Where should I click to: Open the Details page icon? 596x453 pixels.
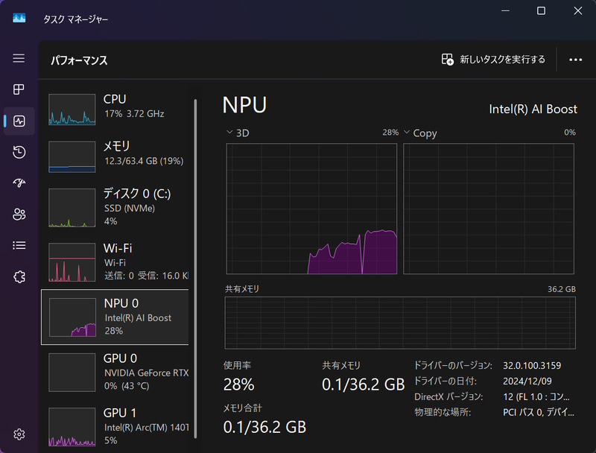coord(18,245)
